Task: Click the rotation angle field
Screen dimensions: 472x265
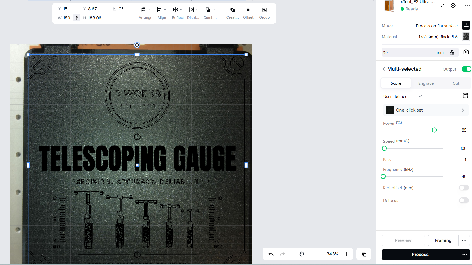Action: pos(121,9)
